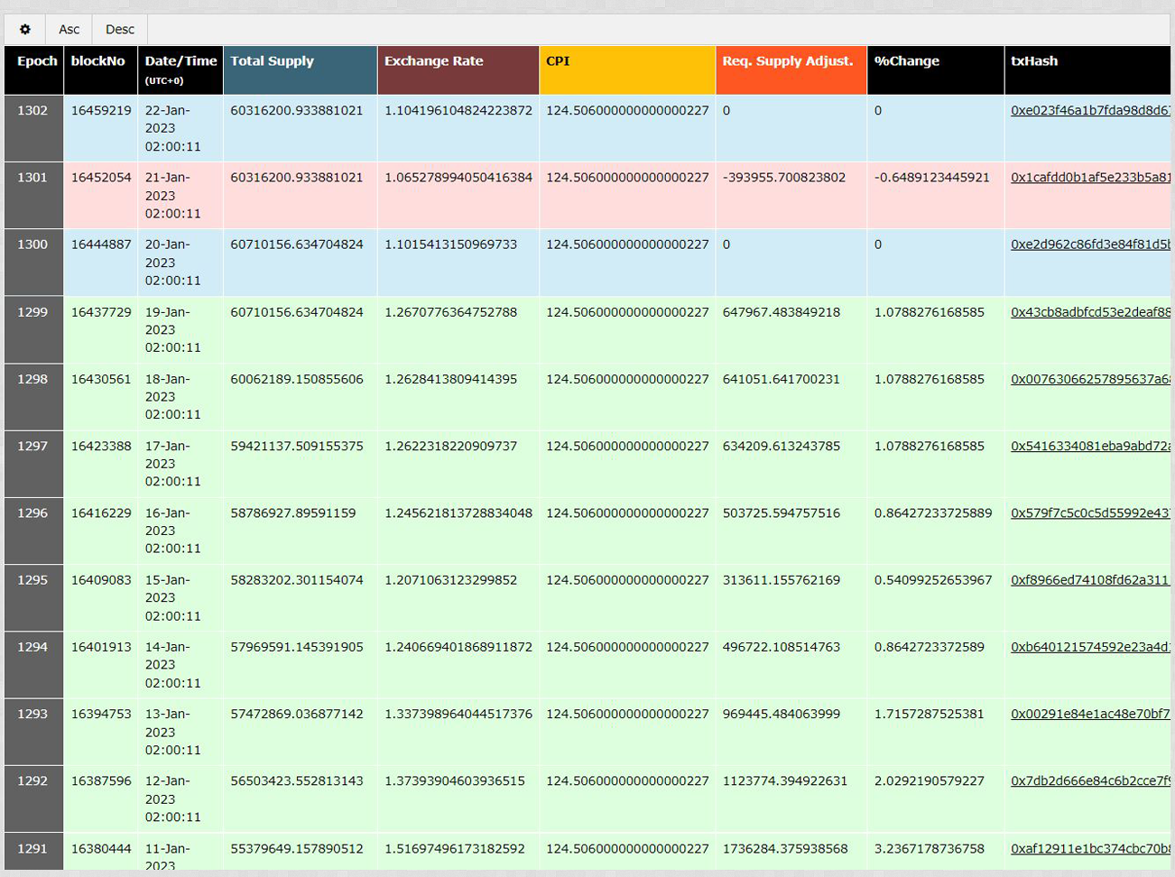The width and height of the screenshot is (1175, 877).
Task: Click the Date/Time column header
Action: 180,61
